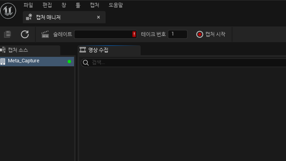Click the save icon in the toolbar
Screen dimensions: 286x161
pos(7,34)
